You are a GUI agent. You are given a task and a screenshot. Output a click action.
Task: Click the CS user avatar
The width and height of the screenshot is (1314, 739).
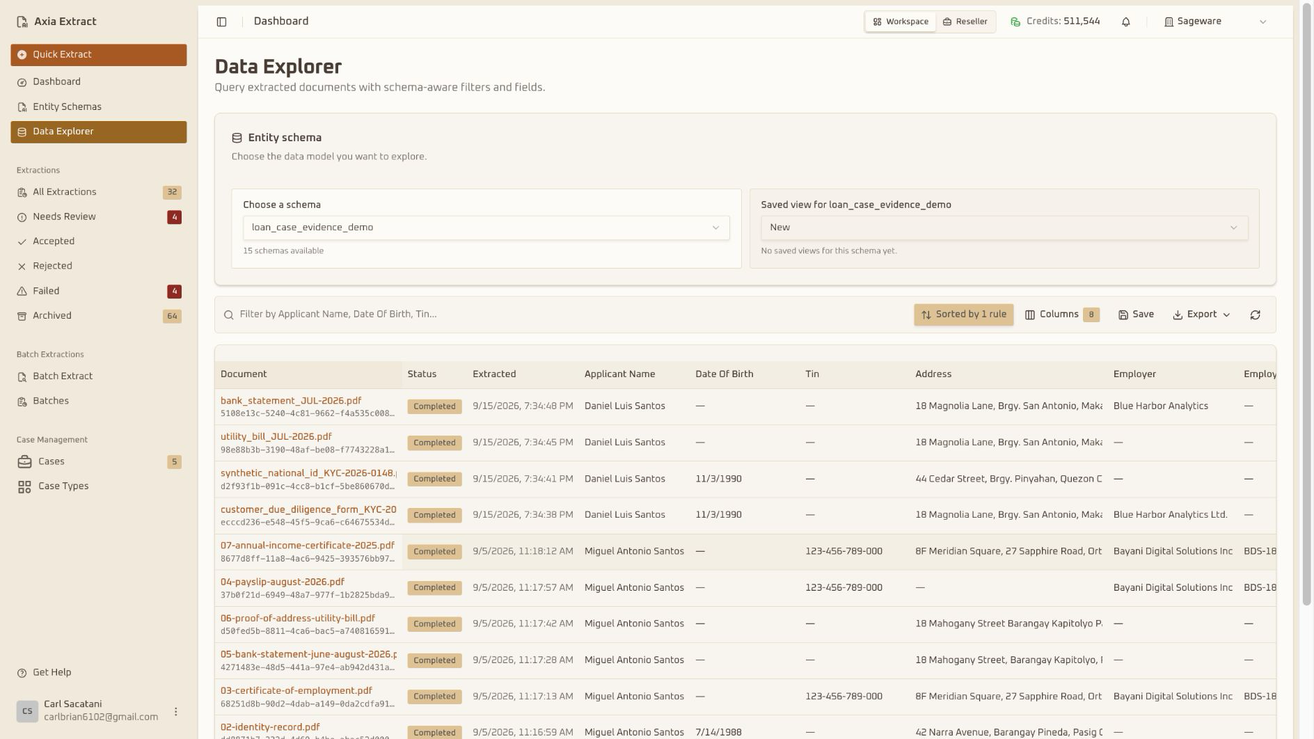(x=27, y=711)
